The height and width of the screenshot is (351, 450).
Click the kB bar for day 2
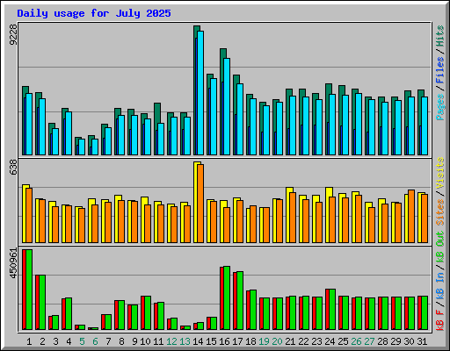40,303
